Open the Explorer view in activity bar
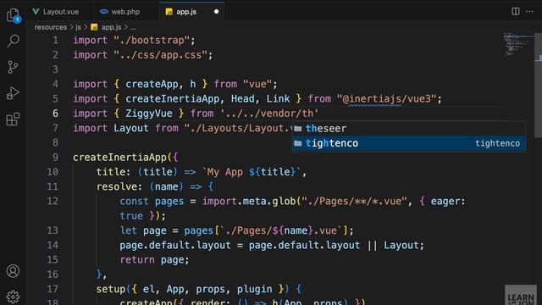 (14, 15)
